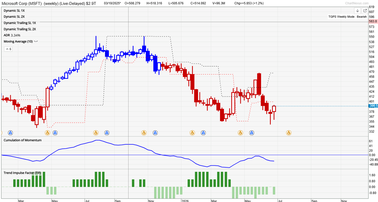Screen dimensions: 378x202
Task: Click the V=96.3M volume value in the header
Action: pos(219,3)
